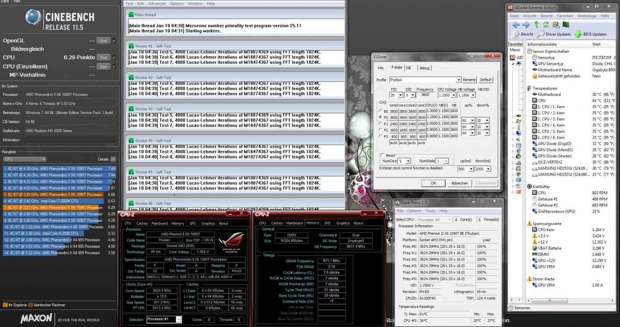620x327 pixels.
Task: Click Details arrow button in Cinebench
Action: pyautogui.click(x=113, y=159)
